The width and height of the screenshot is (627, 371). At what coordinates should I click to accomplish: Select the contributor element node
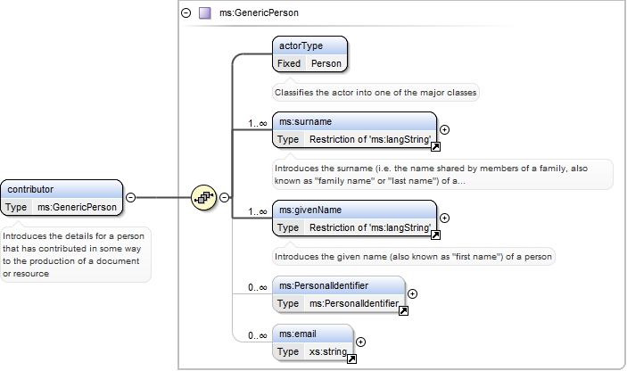point(62,198)
